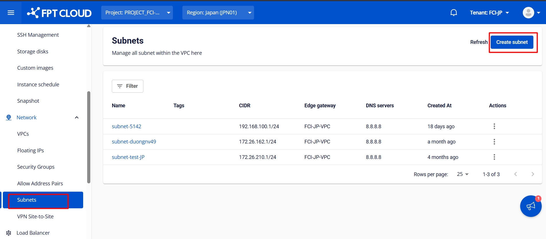Open the Tenant FCI-JP dropdown
Screen dimensions: 546x239
tap(489, 13)
